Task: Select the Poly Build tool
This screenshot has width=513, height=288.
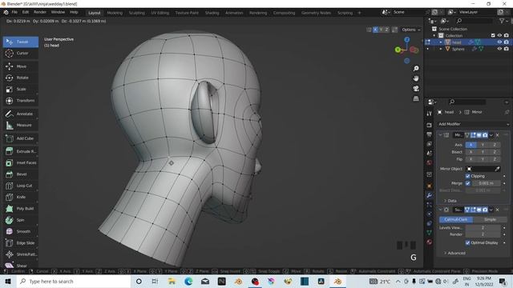Action: tap(21, 208)
